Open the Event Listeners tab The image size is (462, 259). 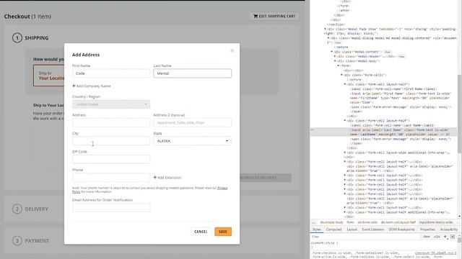coord(372,230)
